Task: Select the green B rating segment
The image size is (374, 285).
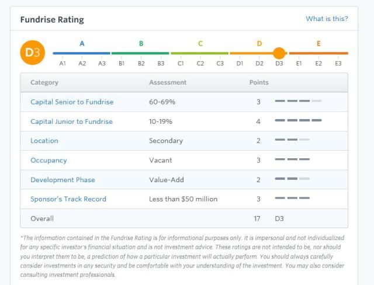Action: coord(141,53)
